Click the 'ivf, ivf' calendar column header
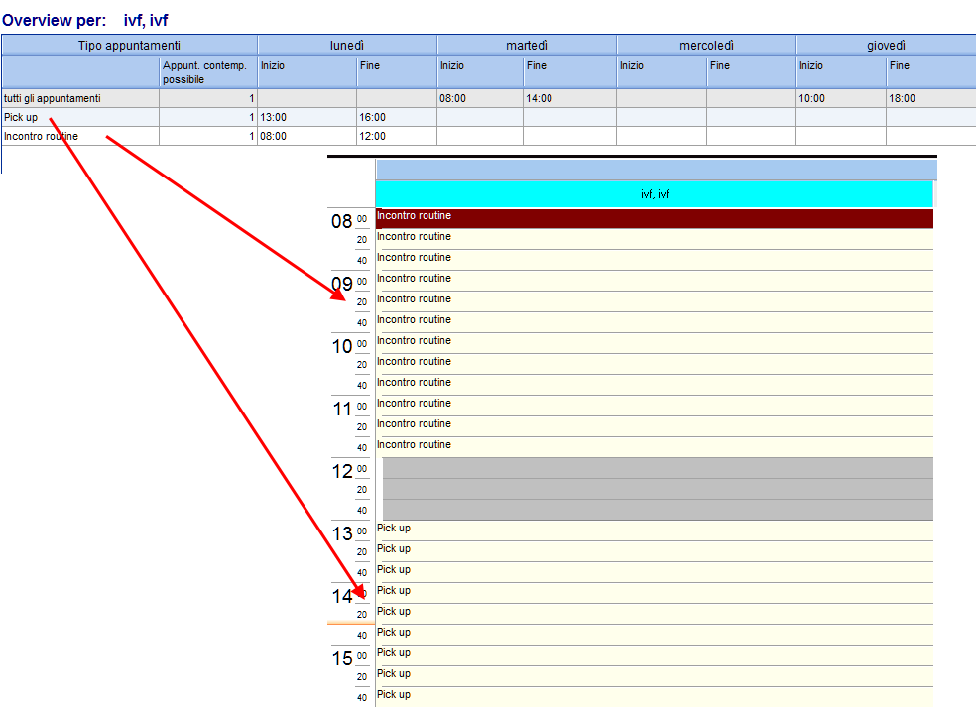Viewport: 976px width, 707px height. 655,194
